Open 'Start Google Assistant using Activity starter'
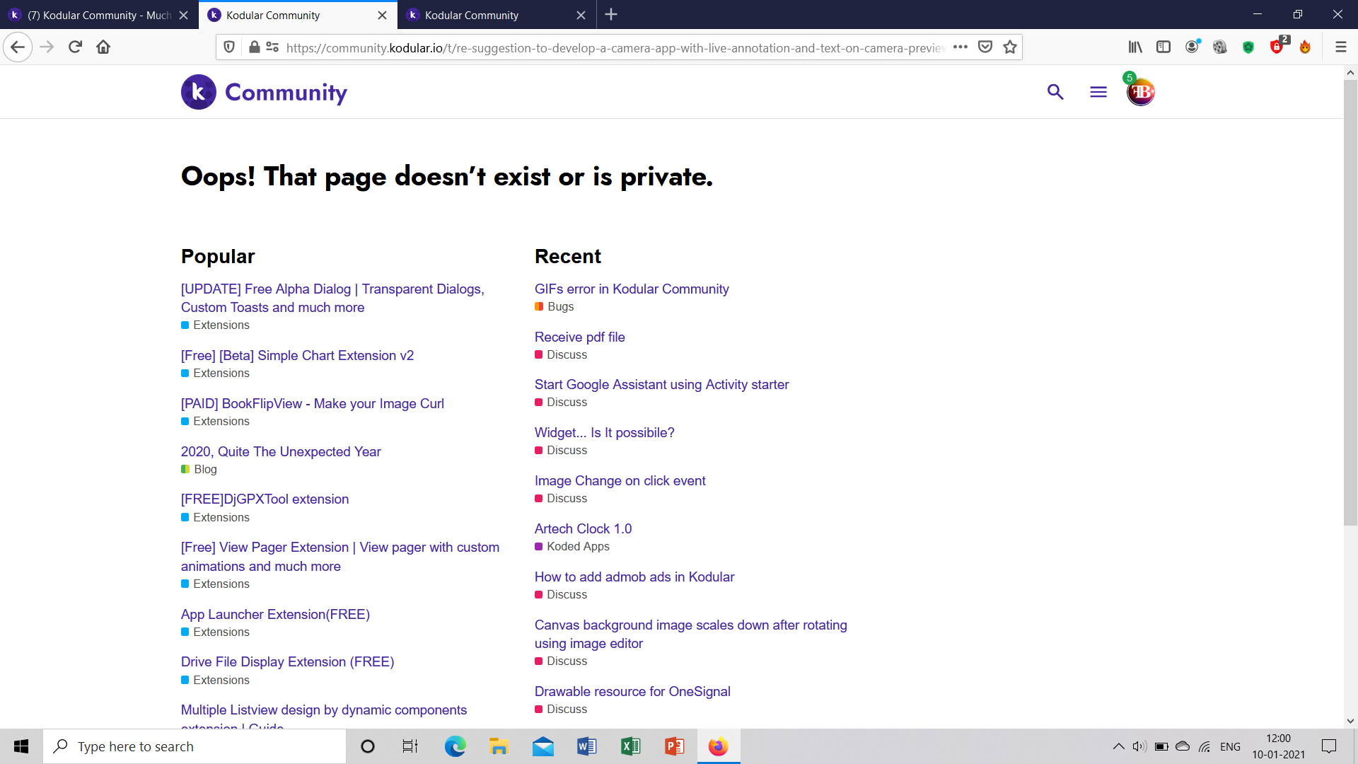 [x=661, y=384]
